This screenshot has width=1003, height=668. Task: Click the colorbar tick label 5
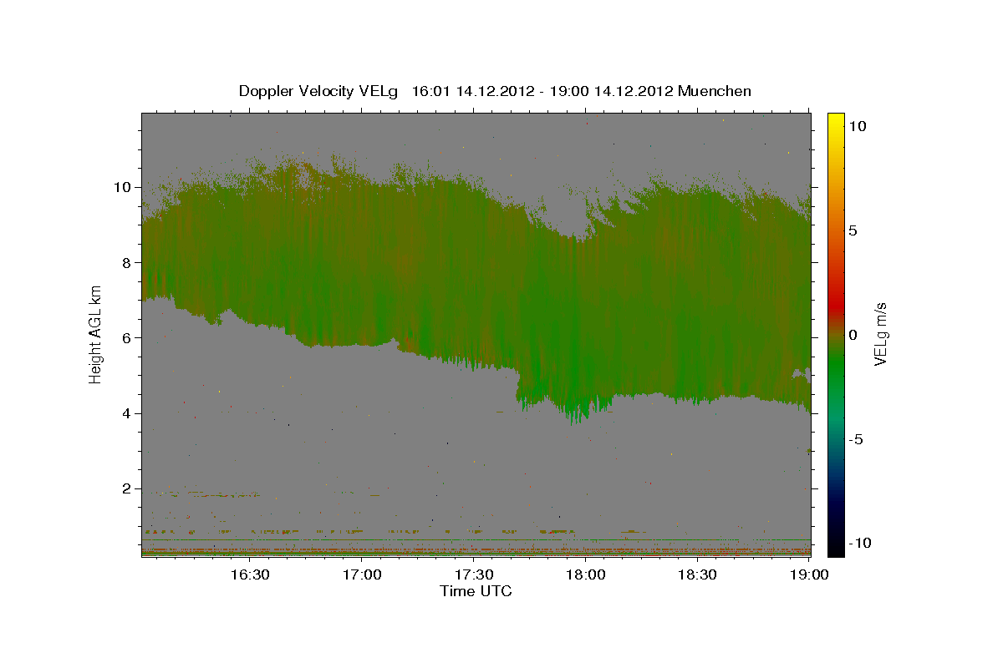pos(853,230)
